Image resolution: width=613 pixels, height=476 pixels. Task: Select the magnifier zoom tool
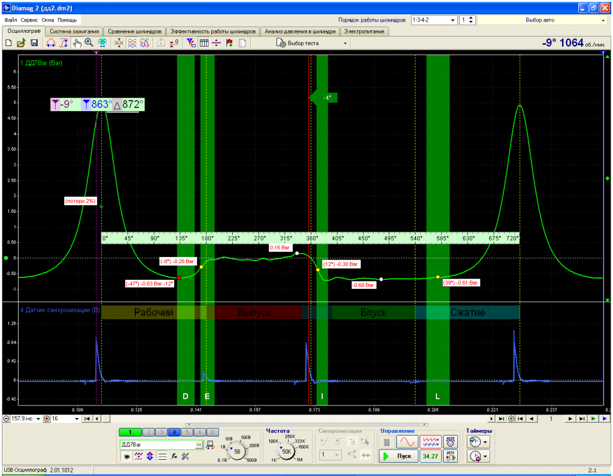(89, 43)
